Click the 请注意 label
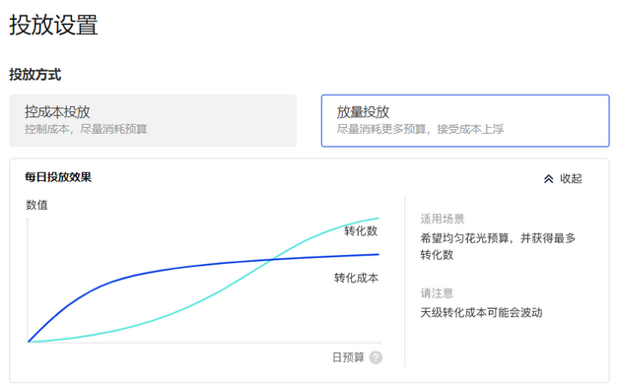Screen dimensions: 619x387 [437, 293]
